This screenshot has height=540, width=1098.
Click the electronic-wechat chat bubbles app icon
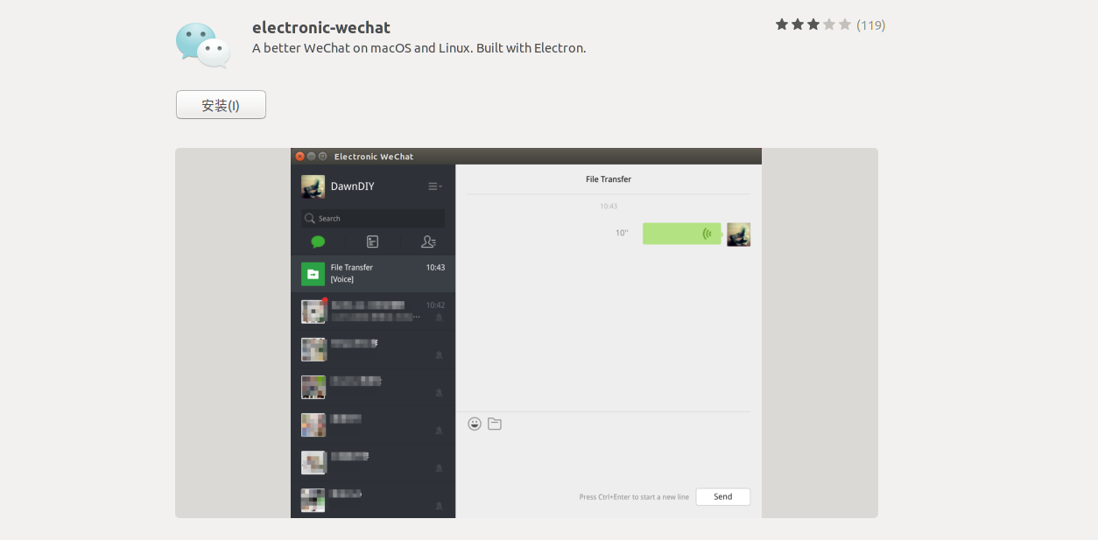[203, 46]
